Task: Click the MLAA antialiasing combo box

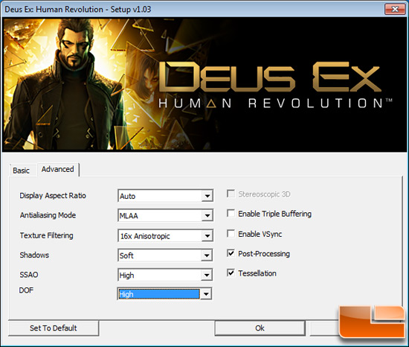Action: [165, 215]
